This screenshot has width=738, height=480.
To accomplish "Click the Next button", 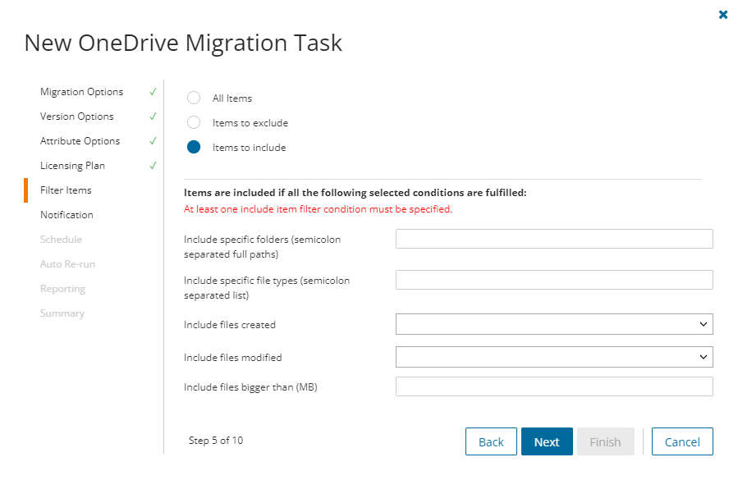I will [547, 441].
